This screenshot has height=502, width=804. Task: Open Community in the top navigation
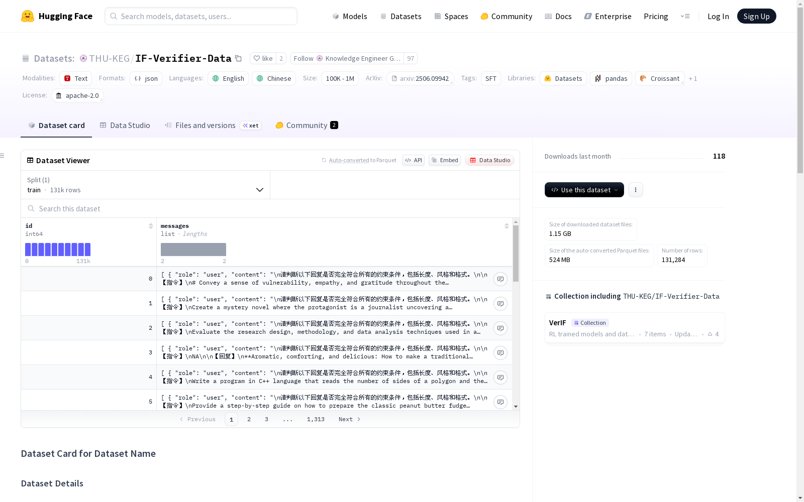(x=507, y=16)
